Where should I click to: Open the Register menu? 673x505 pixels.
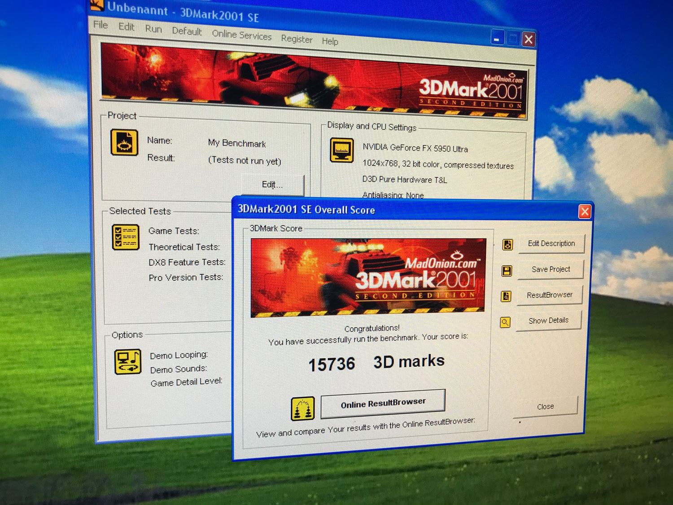pyautogui.click(x=297, y=39)
